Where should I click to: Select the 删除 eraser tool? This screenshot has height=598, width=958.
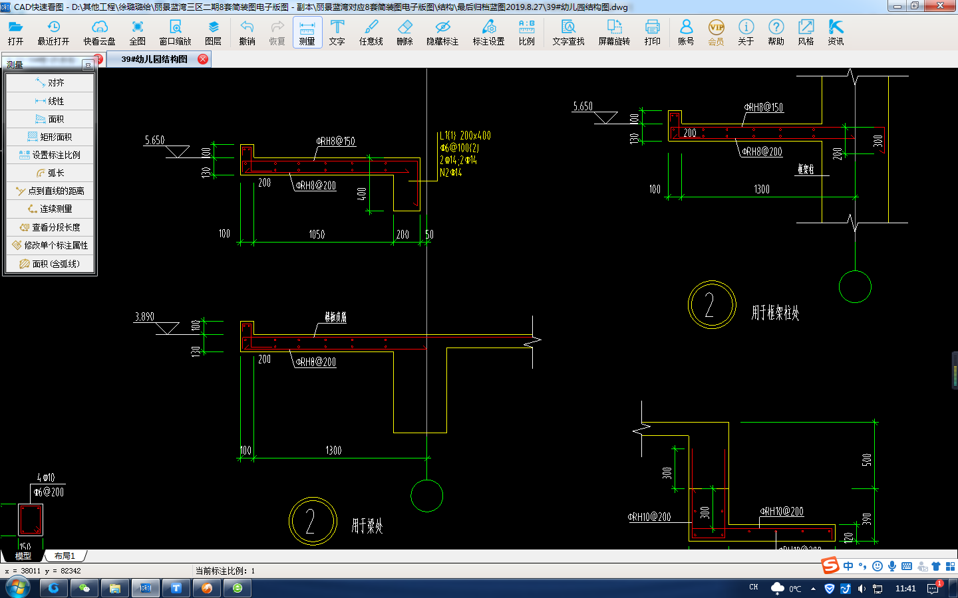tap(404, 33)
